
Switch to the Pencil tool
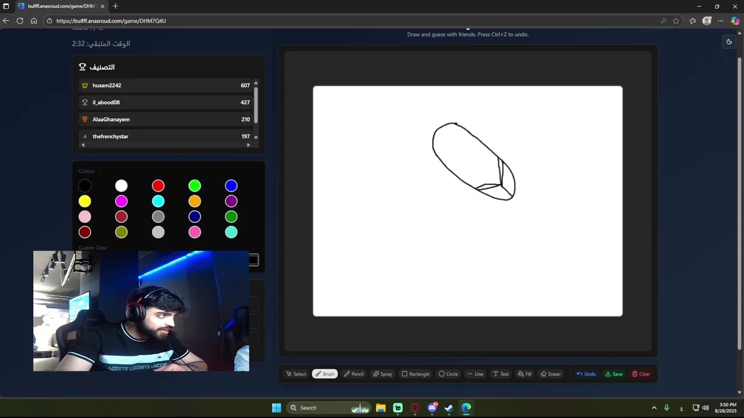(353, 374)
